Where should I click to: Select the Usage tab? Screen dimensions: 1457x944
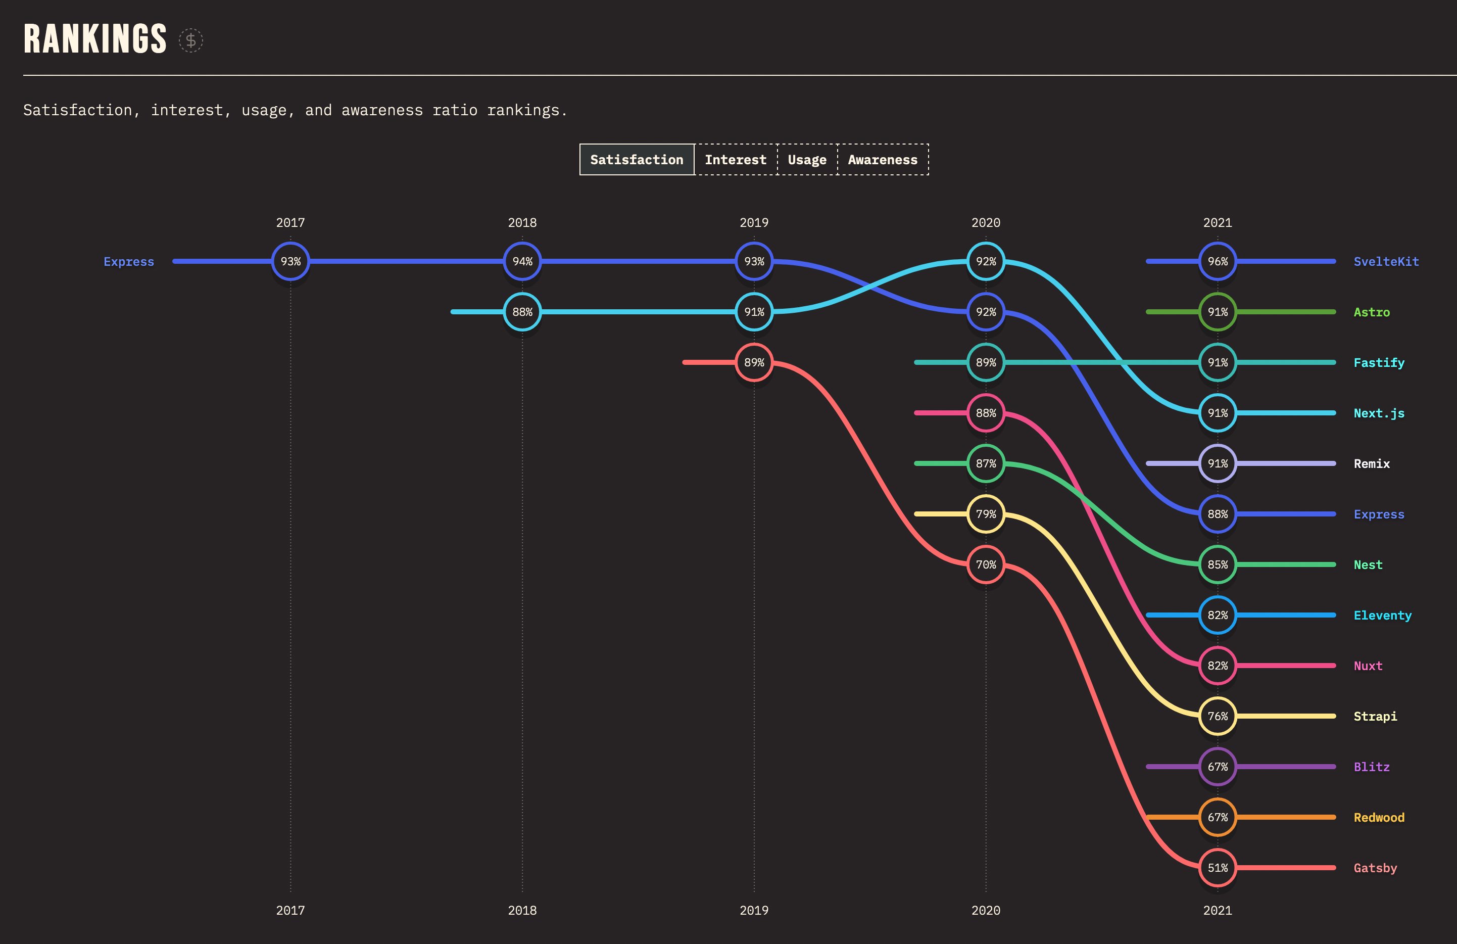point(807,160)
